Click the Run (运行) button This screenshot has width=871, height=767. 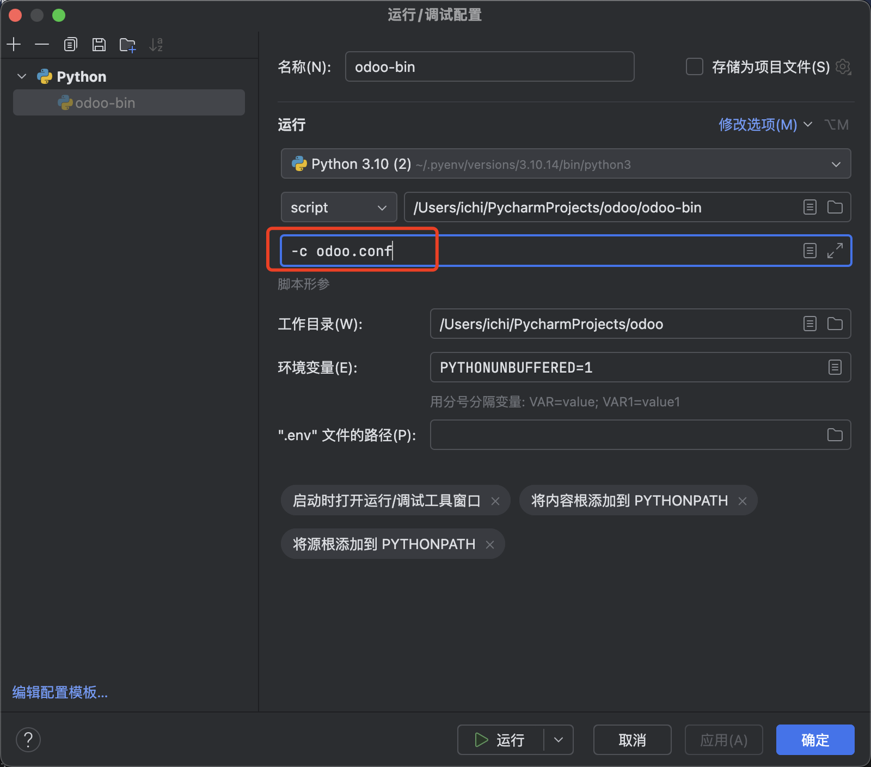point(501,740)
